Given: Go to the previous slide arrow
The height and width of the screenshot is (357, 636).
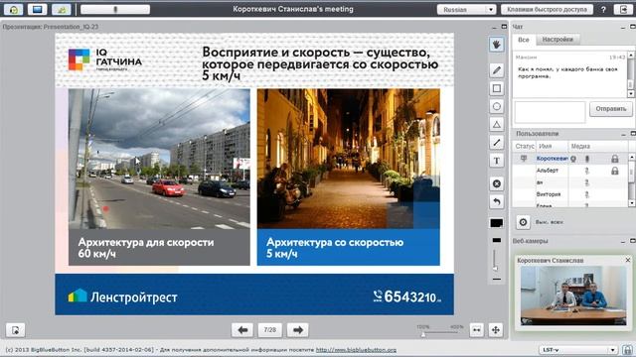Looking at the screenshot, I should [x=242, y=330].
